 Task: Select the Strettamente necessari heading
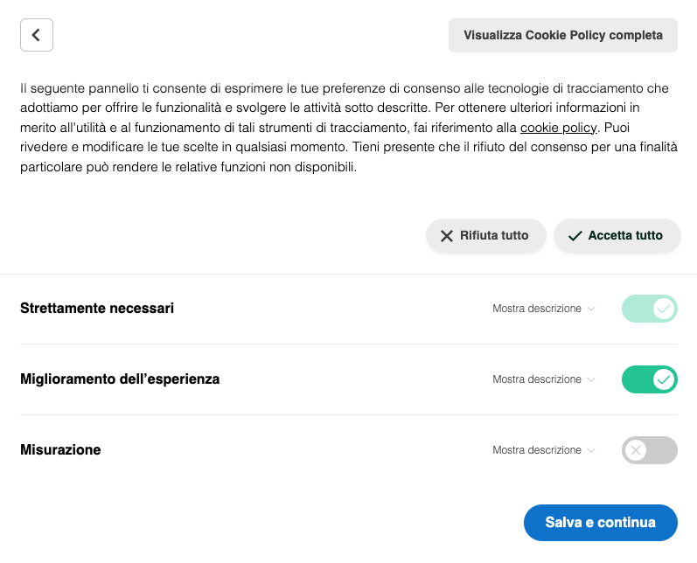(x=97, y=309)
